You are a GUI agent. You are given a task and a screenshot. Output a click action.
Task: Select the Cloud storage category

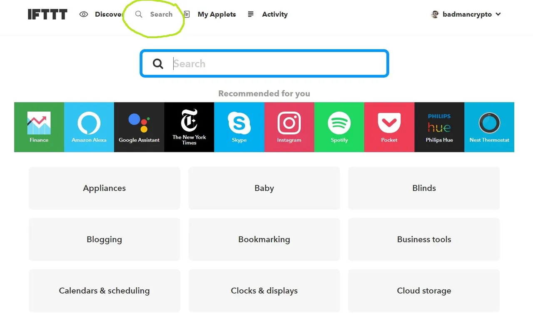tap(424, 291)
